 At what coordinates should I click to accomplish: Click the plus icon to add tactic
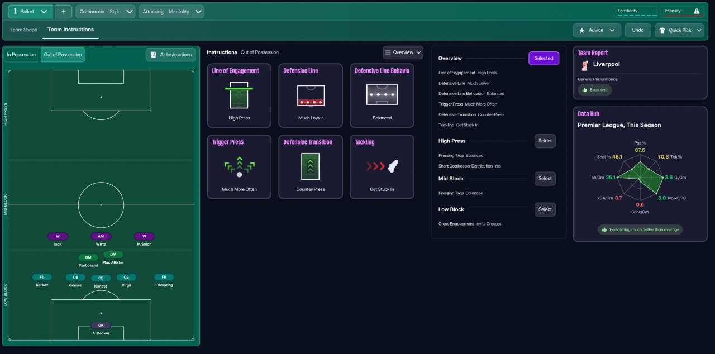point(64,12)
